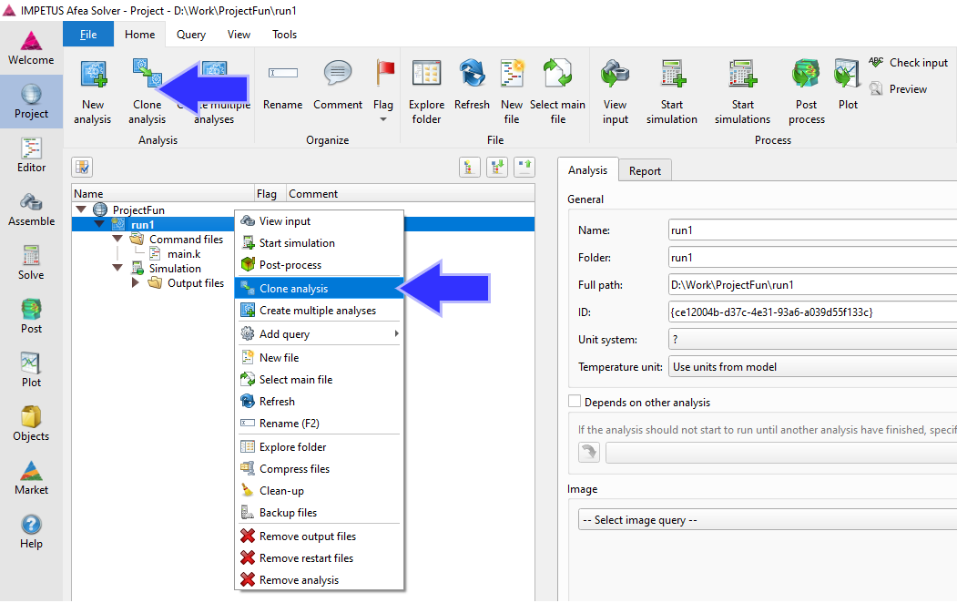Screen dimensions: 957x603
Task: Add a Comment via ribbon
Action: [x=338, y=86]
